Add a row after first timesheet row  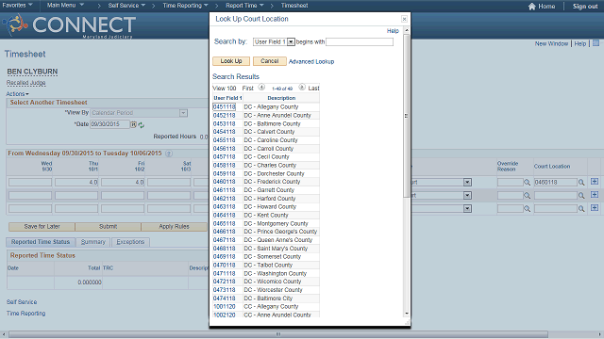(595, 182)
